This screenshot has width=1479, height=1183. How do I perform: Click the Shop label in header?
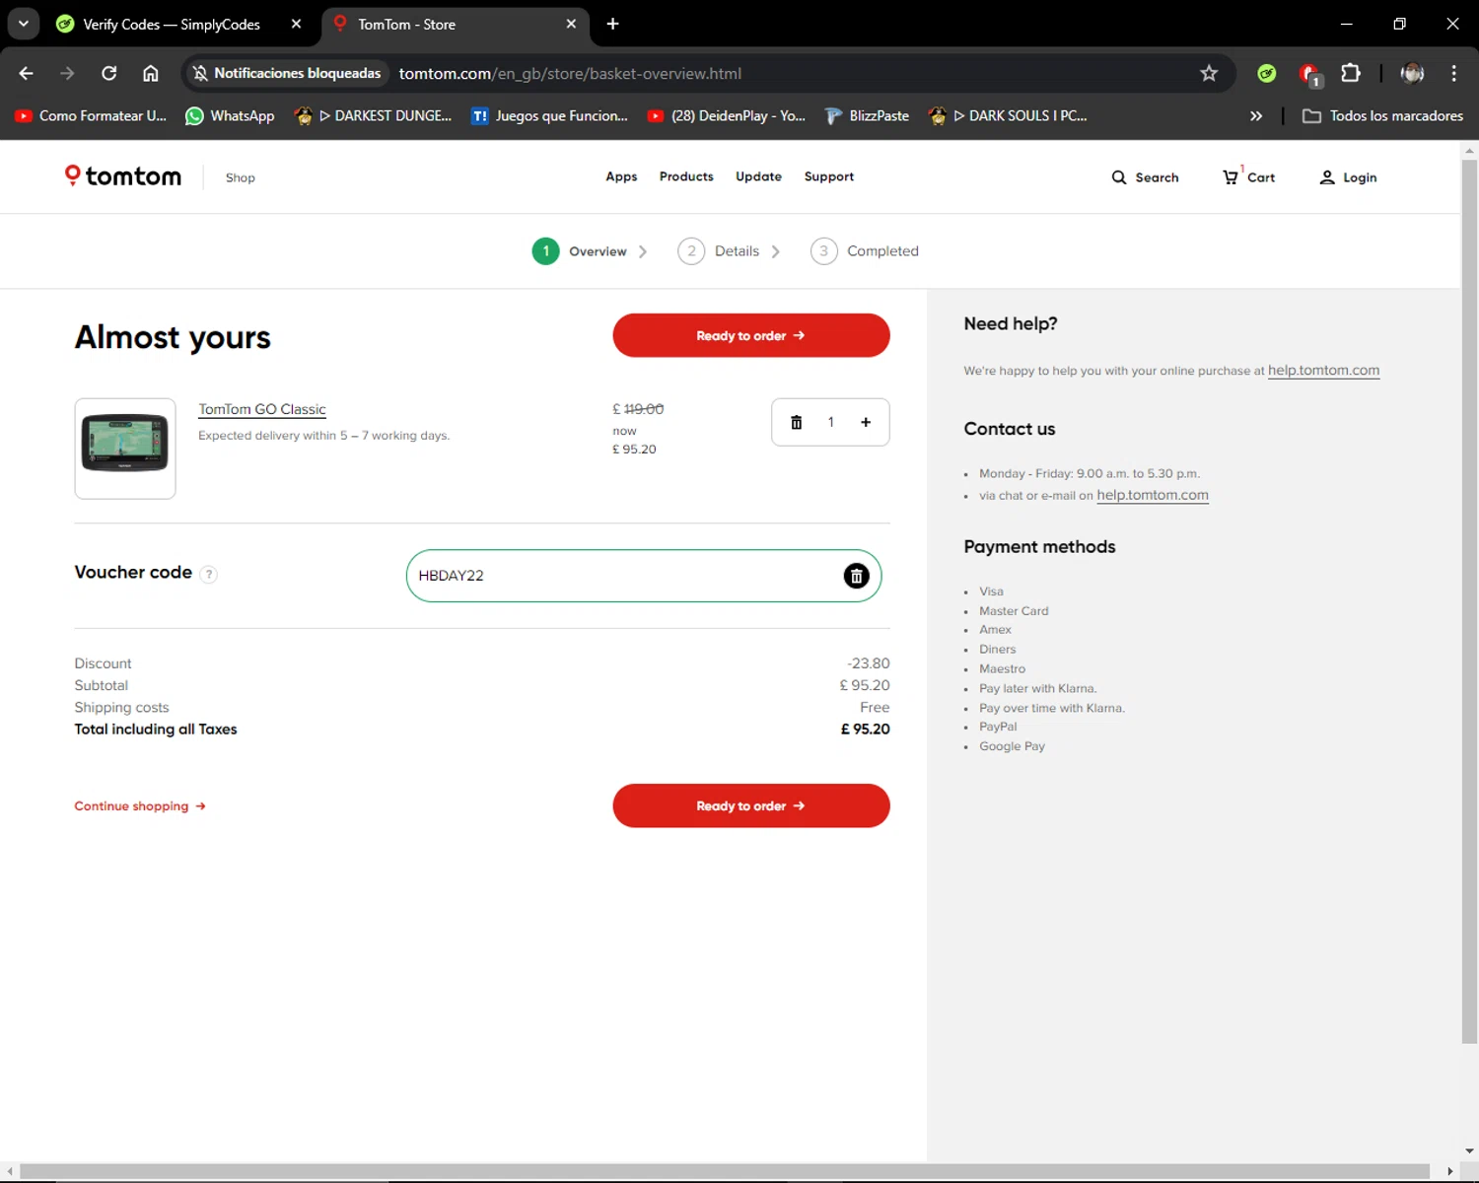click(x=240, y=177)
